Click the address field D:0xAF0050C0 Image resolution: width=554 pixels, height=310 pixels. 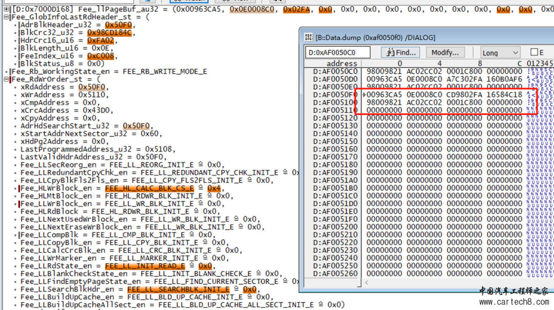pyautogui.click(x=338, y=53)
